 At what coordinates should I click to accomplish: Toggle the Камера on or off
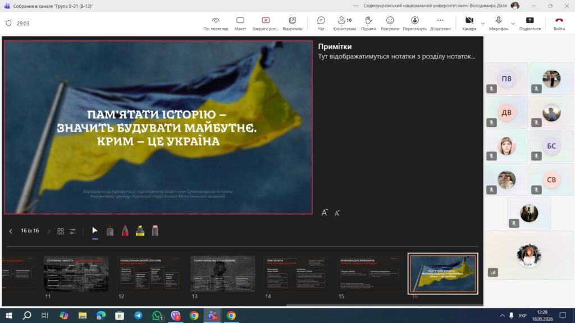pyautogui.click(x=469, y=24)
